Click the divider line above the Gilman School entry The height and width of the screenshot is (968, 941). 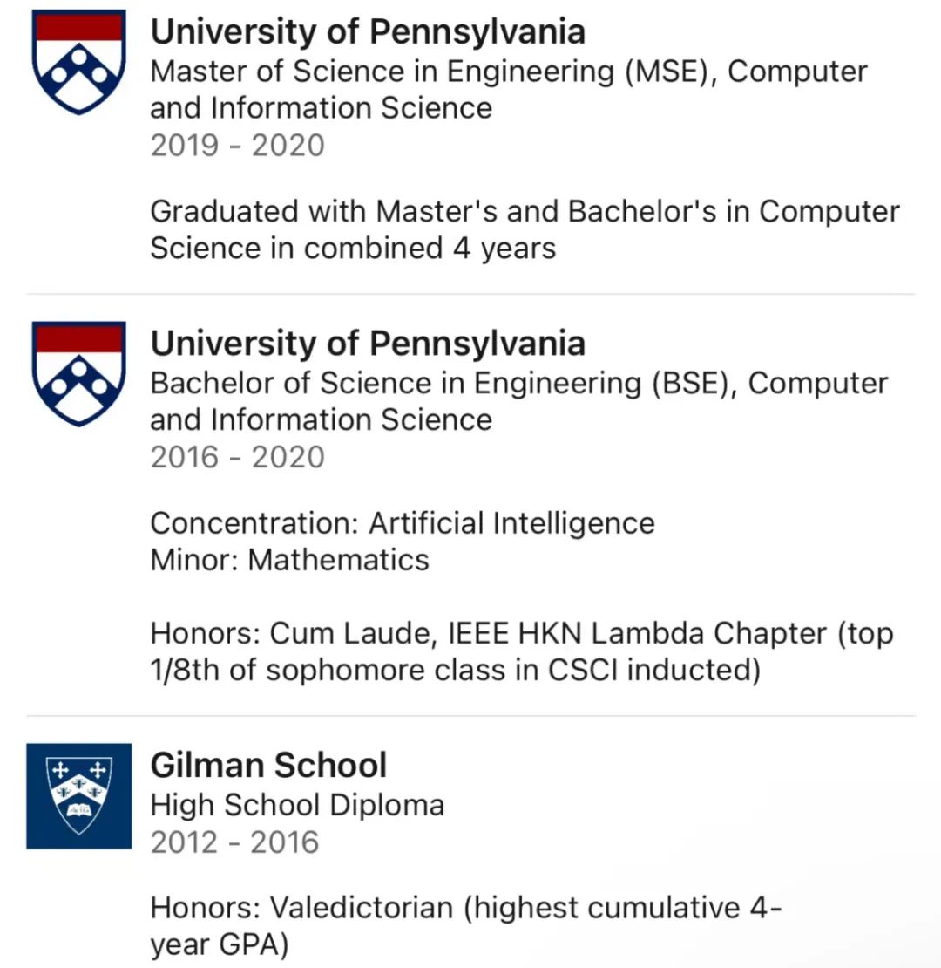(x=471, y=716)
